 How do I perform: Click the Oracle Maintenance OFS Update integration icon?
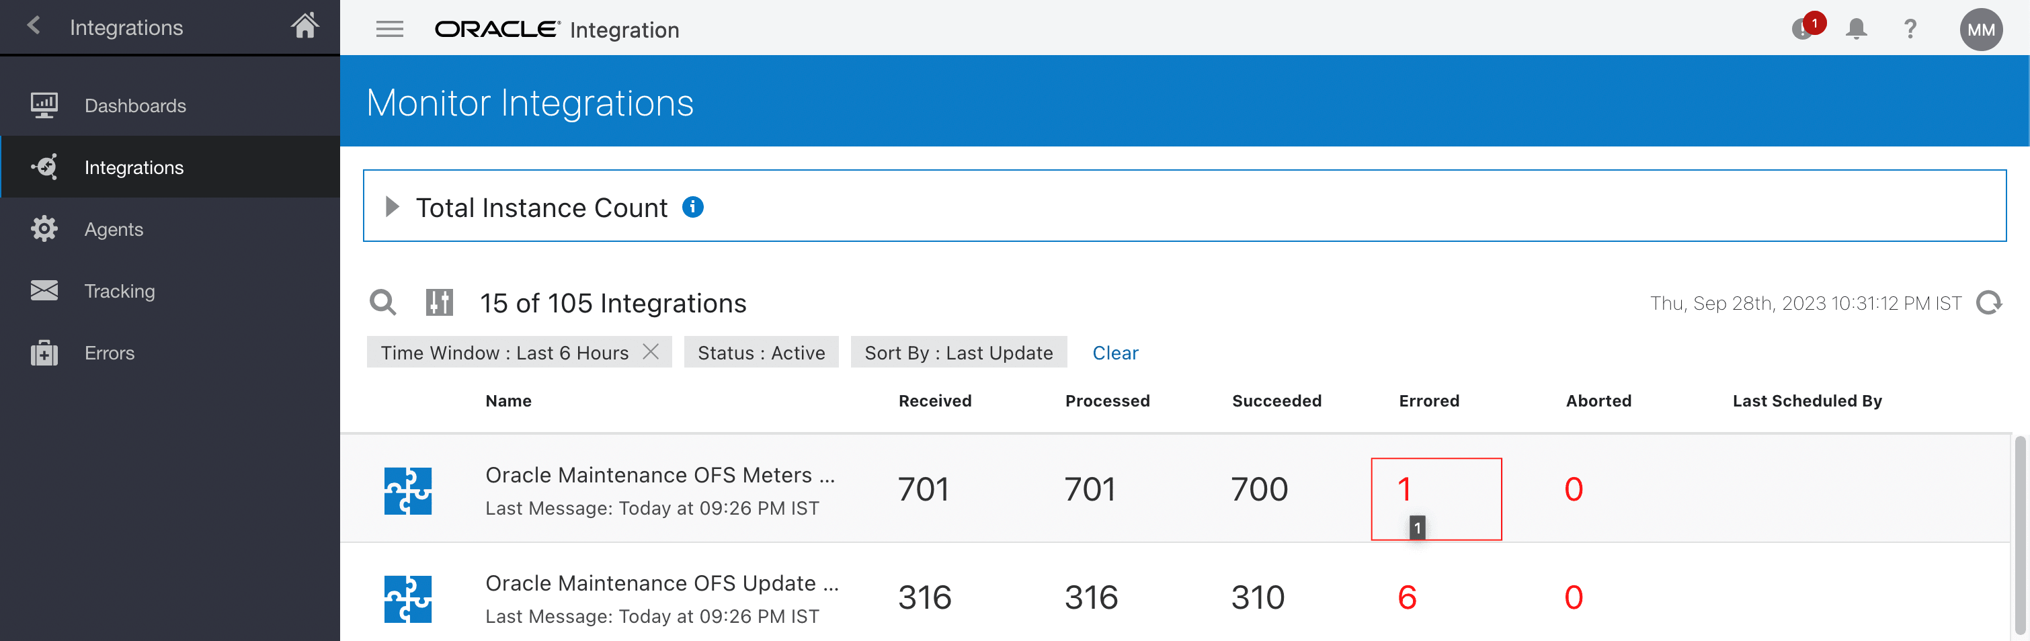coord(408,599)
